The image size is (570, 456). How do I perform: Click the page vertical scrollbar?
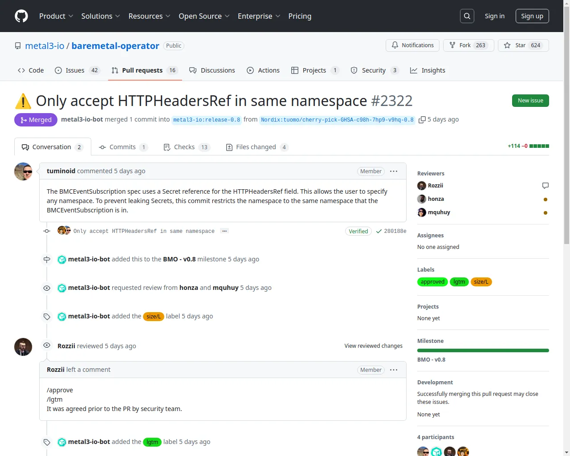[x=566, y=125]
